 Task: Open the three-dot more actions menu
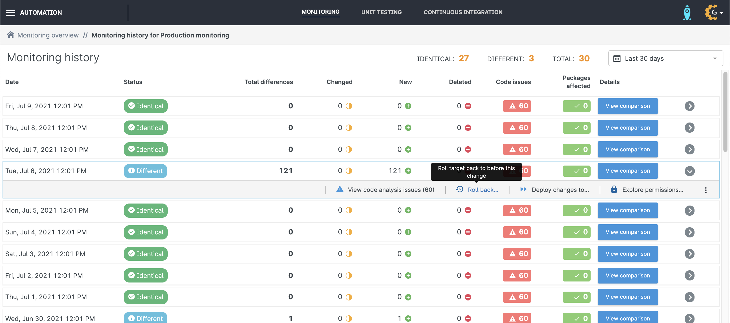click(706, 190)
